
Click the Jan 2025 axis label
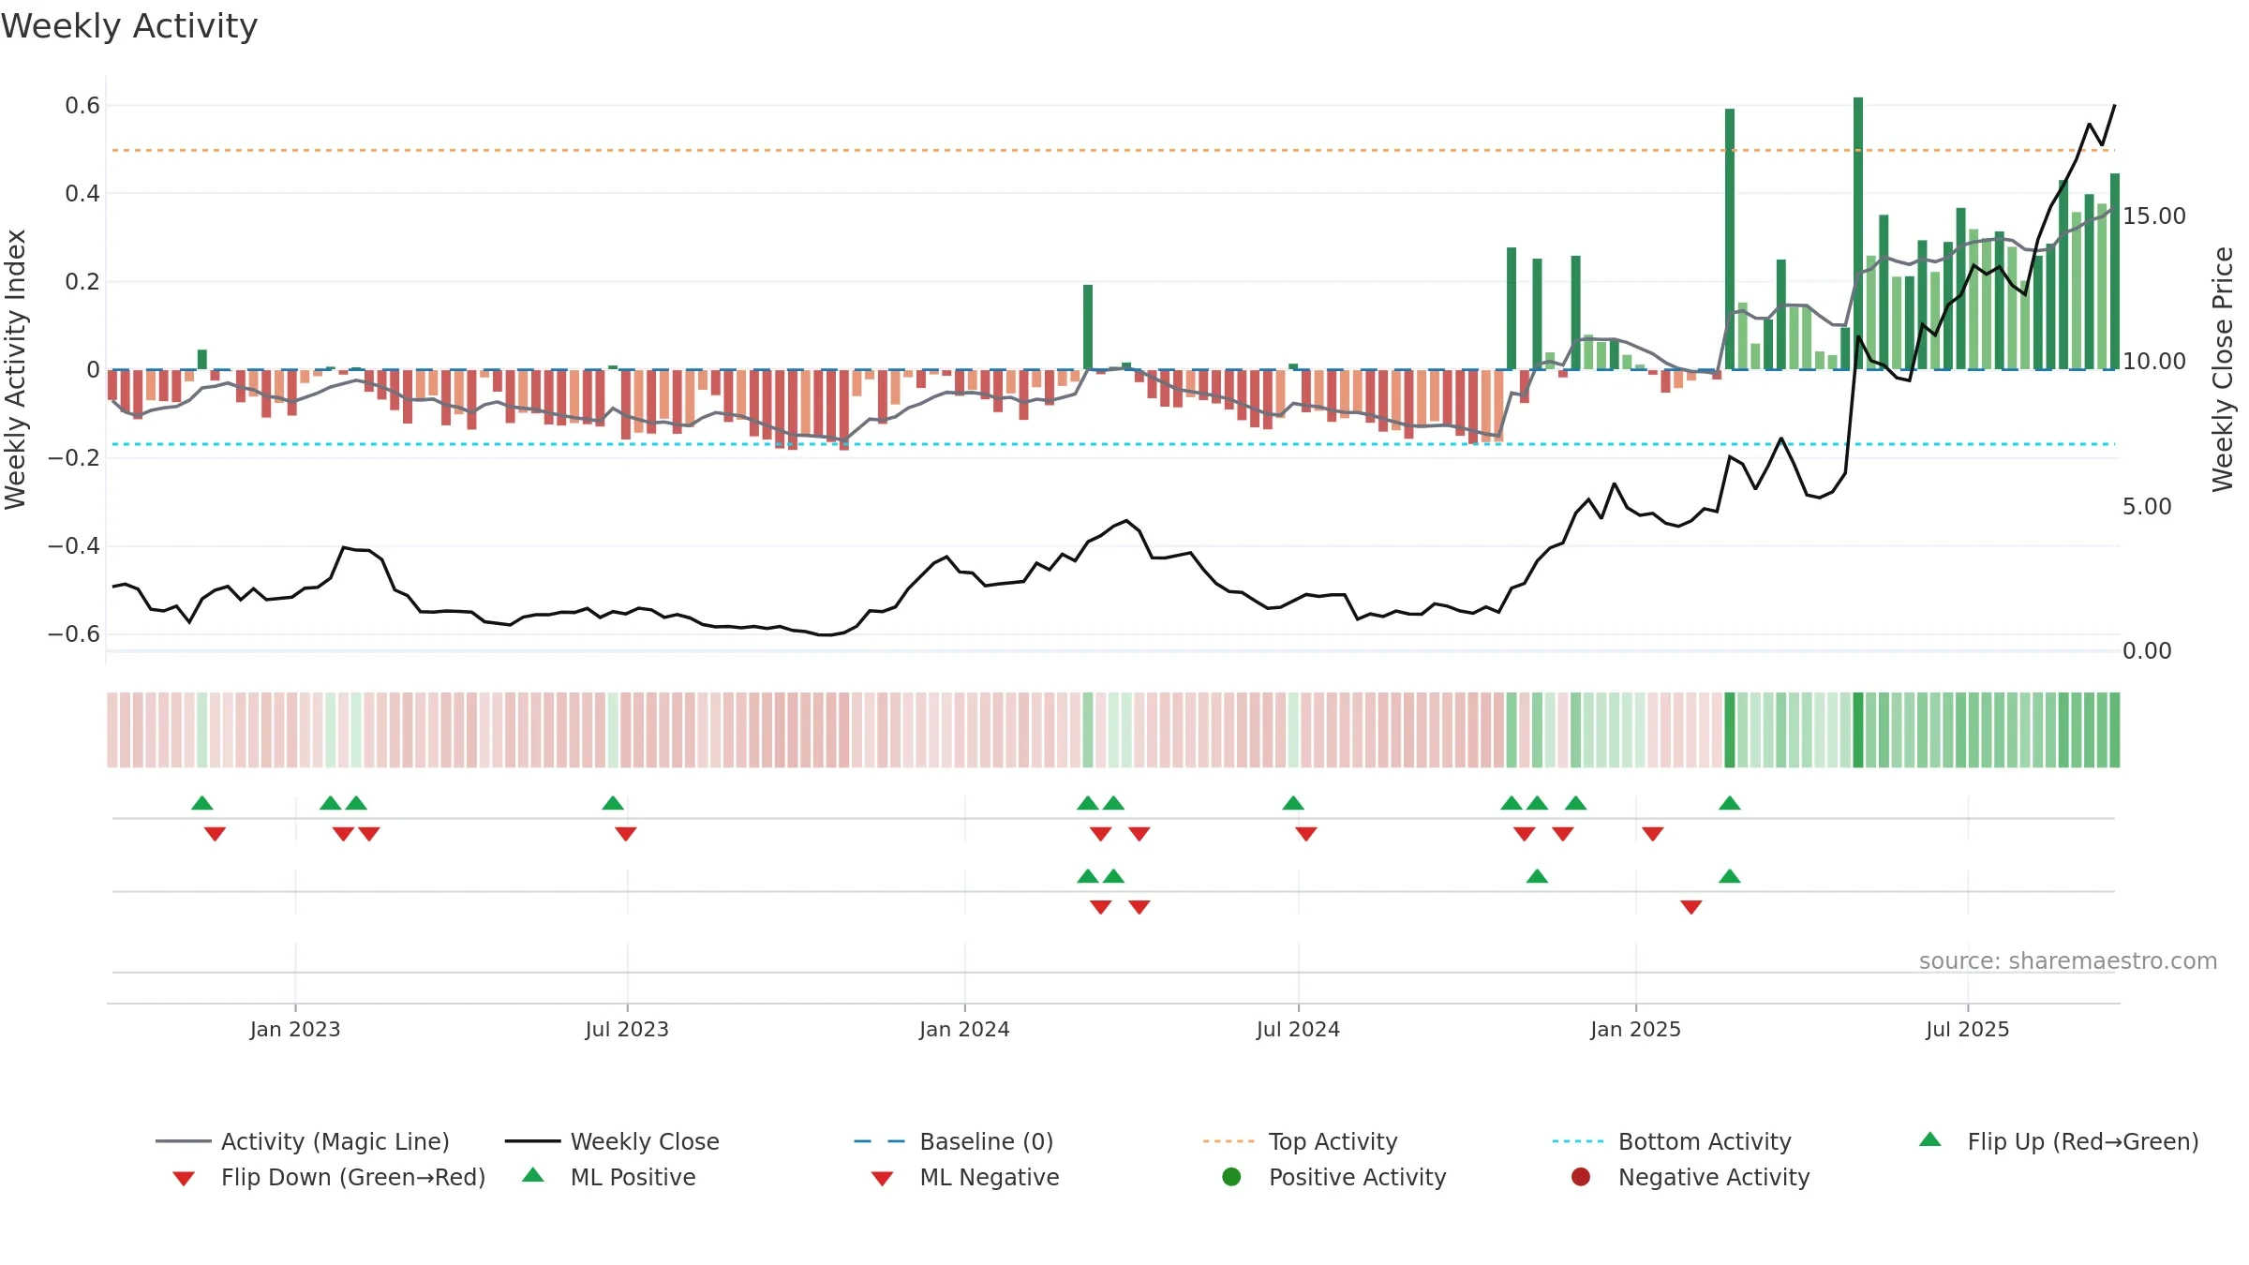point(1635,1029)
